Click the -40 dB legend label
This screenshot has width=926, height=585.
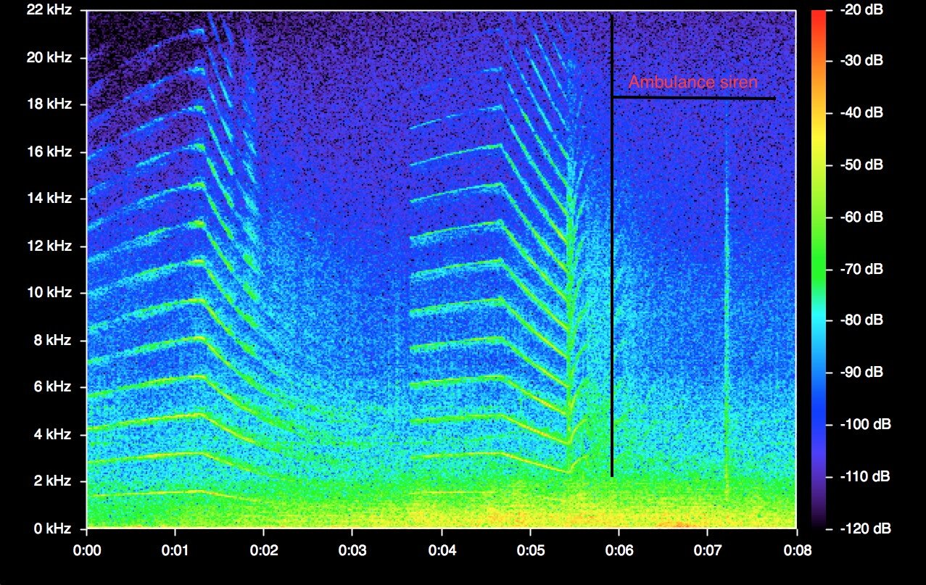(861, 113)
